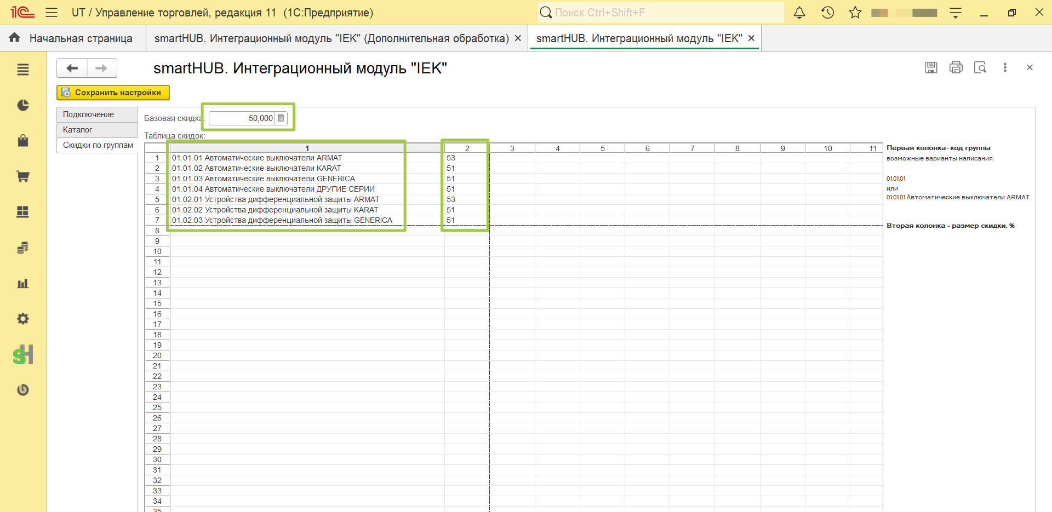Open the main hamburger menu
The image size is (1052, 512).
click(52, 13)
